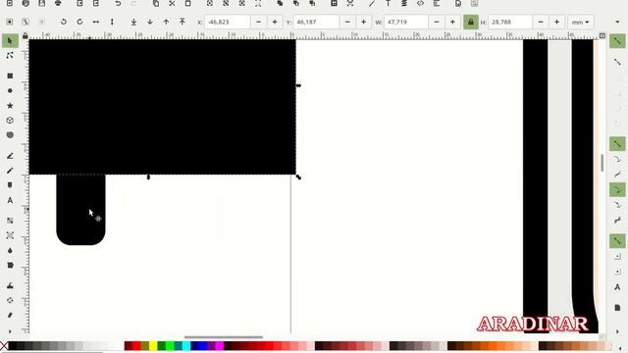
Task: Open the mm units dropdown
Action: click(580, 22)
